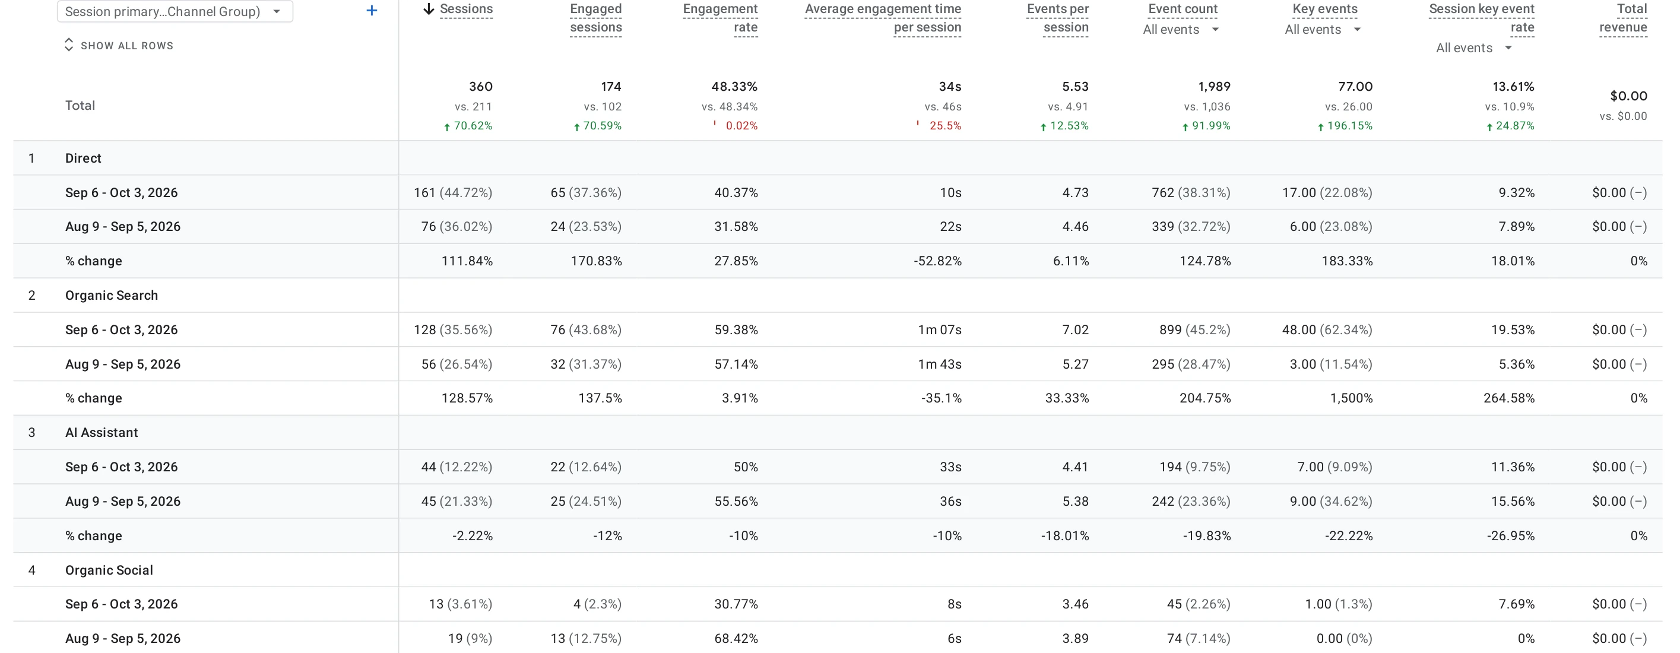Viewport: 1680px width, 653px height.
Task: Click the sort arrow beside Sessions
Action: (x=429, y=9)
